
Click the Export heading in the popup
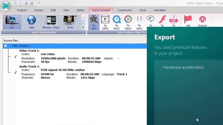(165, 37)
